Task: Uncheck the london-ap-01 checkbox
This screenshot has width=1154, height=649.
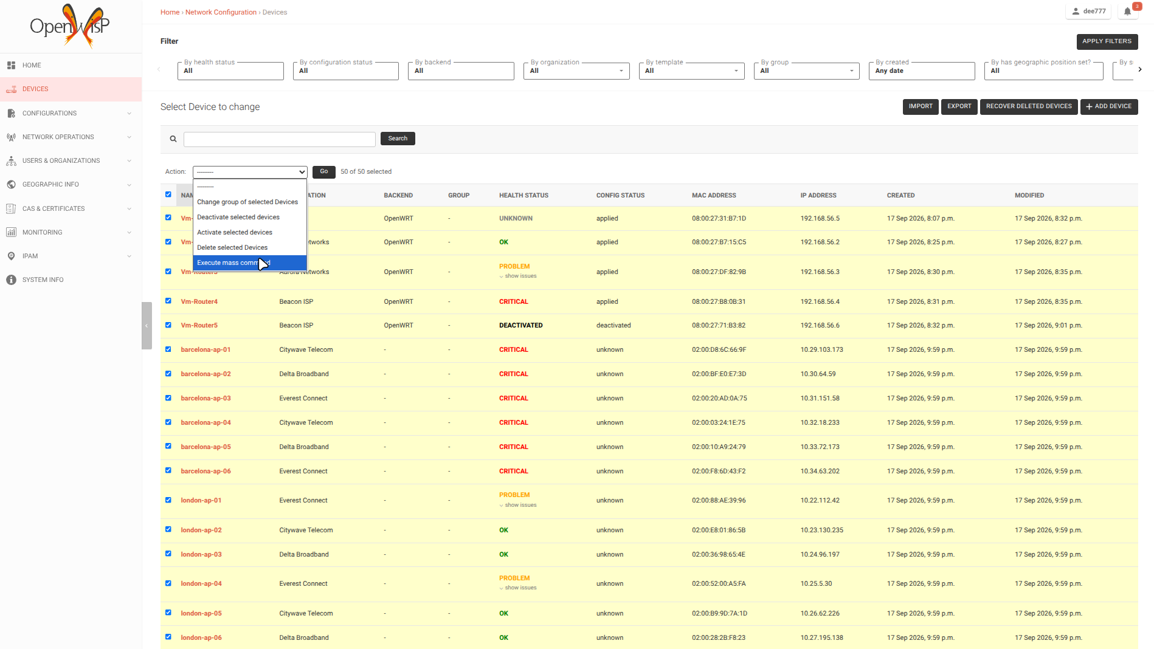Action: pyautogui.click(x=168, y=500)
